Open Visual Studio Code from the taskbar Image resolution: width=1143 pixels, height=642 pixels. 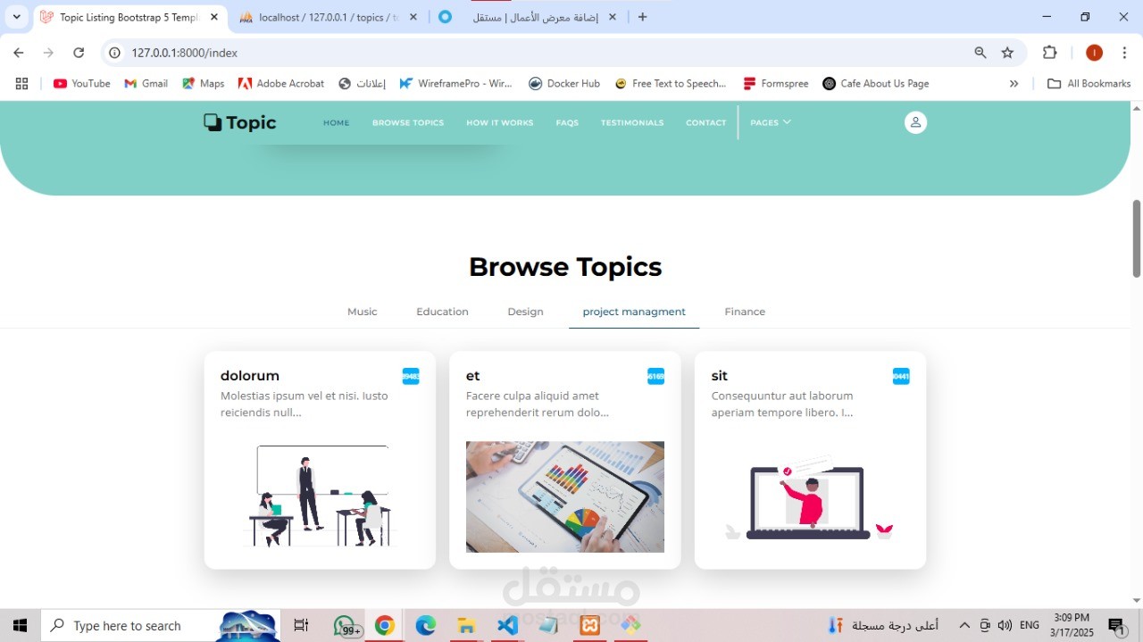tap(507, 625)
